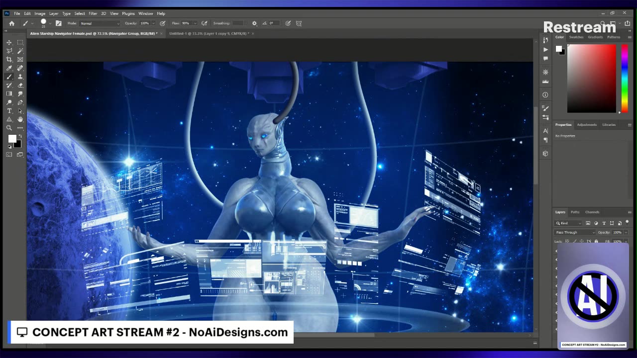Select the Magic Wand tool
The image size is (637, 358).
(20, 51)
